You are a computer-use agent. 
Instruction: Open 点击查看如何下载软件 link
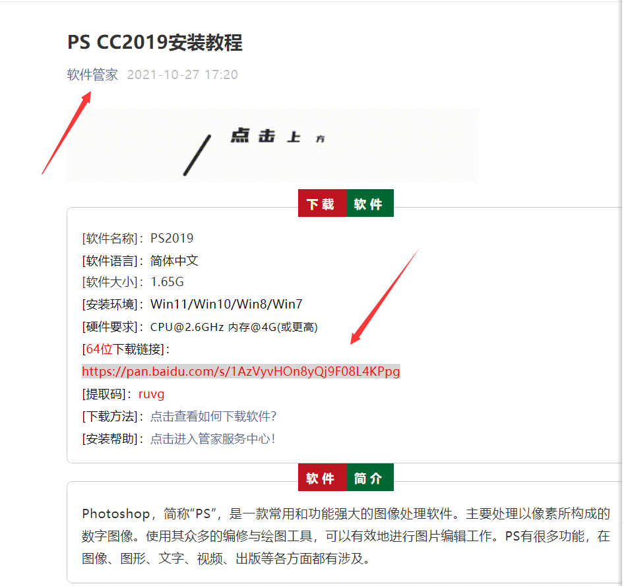(213, 416)
